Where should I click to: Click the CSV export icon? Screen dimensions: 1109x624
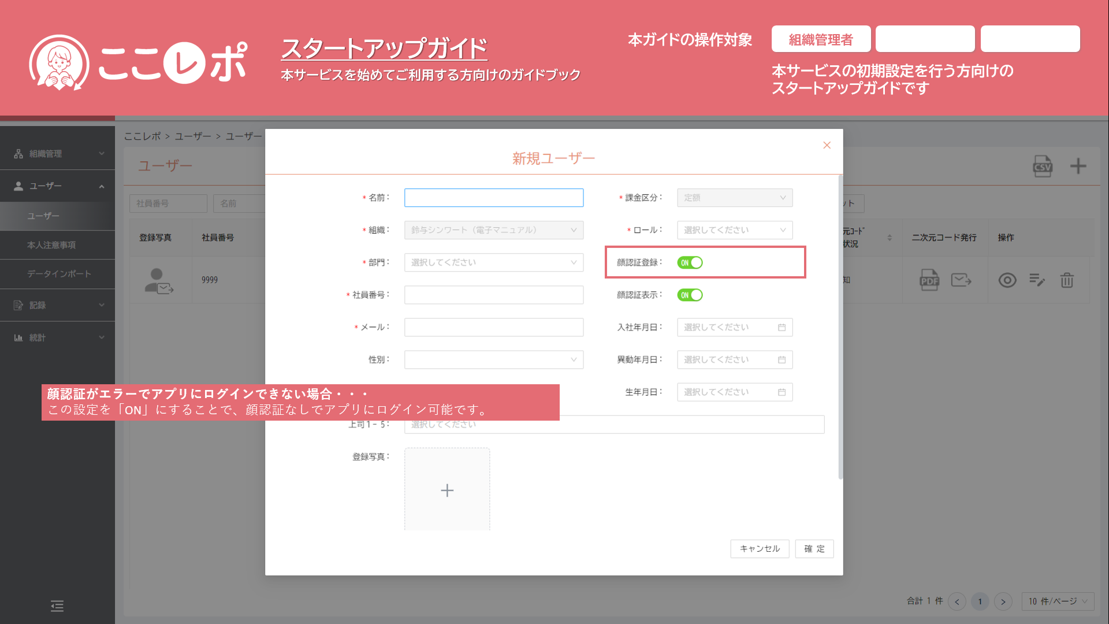1043,166
